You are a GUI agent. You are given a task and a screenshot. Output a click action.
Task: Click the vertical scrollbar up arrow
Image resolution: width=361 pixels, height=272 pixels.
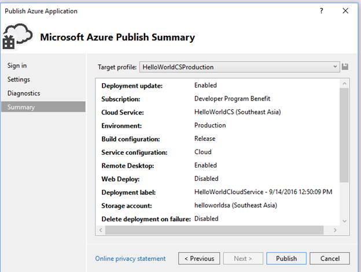344,84
